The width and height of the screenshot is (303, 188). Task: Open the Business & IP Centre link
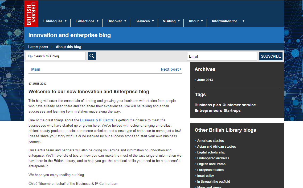97,120
